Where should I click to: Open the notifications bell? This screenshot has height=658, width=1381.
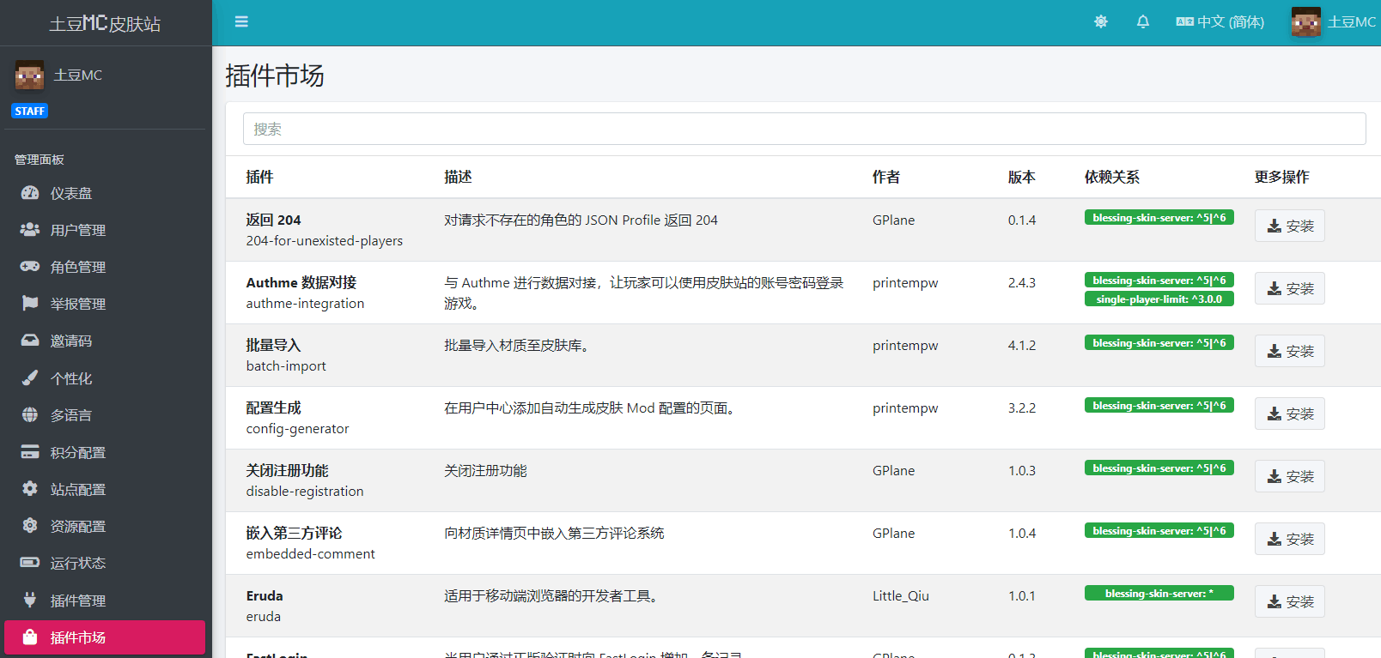1143,21
